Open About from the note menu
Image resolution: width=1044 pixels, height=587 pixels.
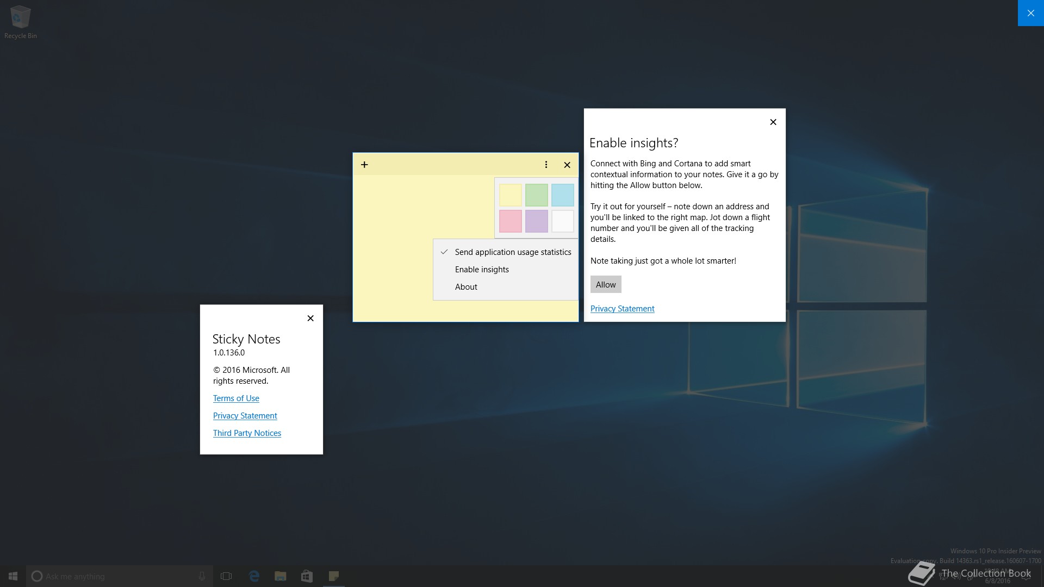point(506,287)
